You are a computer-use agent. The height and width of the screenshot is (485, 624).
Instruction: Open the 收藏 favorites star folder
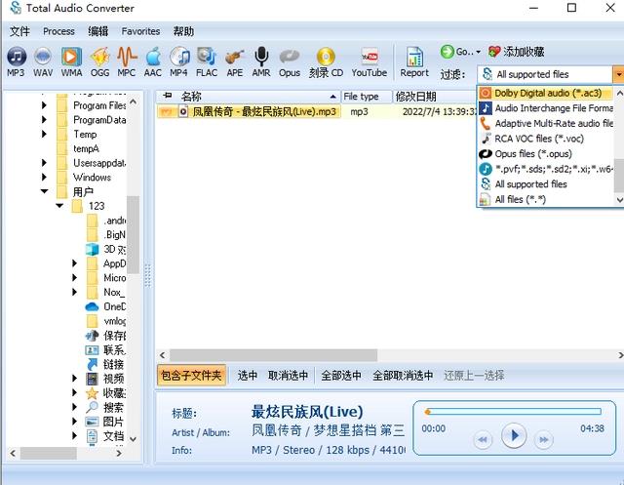tap(92, 393)
